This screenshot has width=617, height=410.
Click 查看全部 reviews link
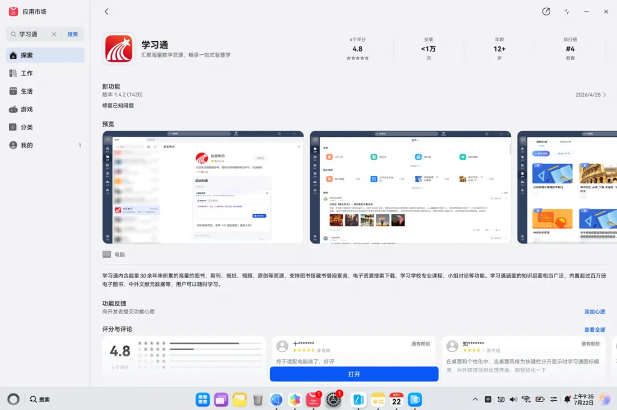click(x=595, y=329)
